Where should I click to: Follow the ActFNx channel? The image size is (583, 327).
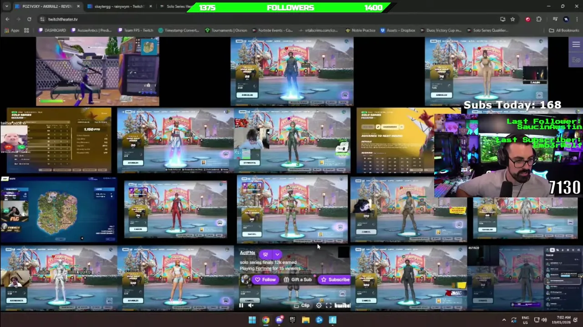pos(266,280)
